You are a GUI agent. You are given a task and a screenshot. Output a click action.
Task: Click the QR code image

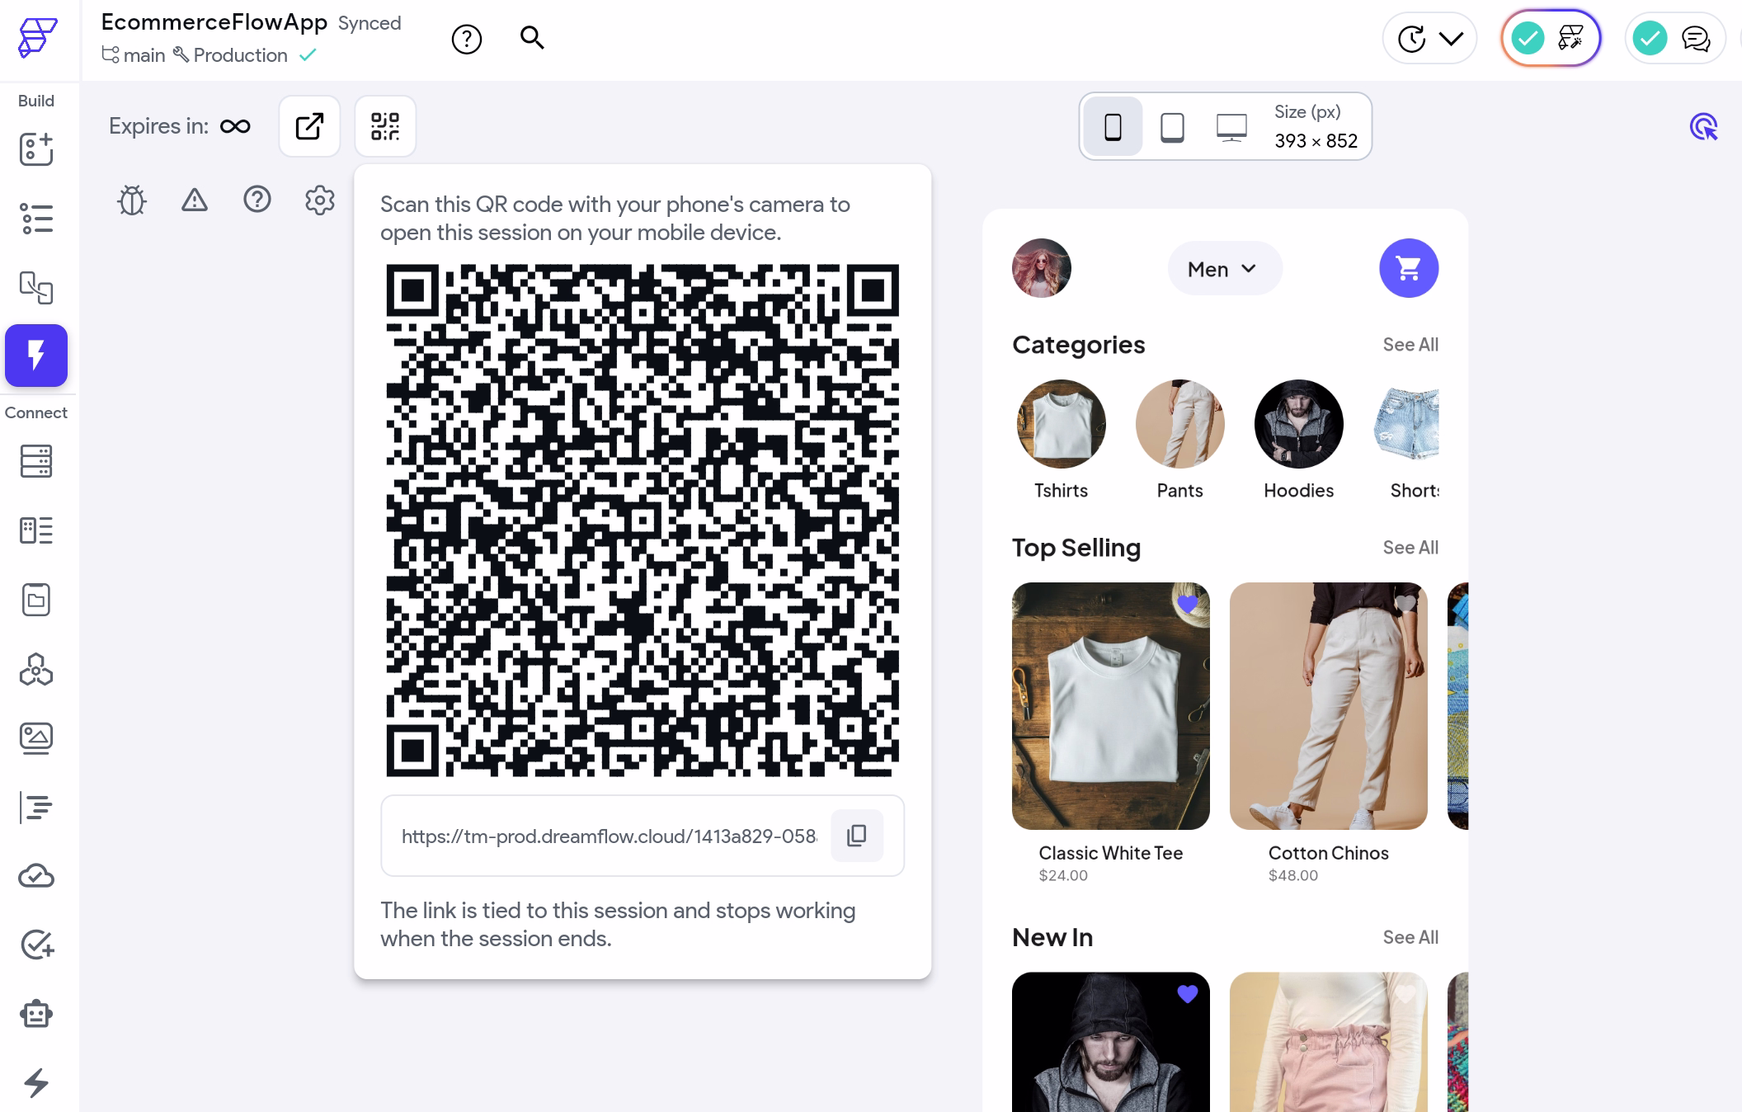pos(643,521)
